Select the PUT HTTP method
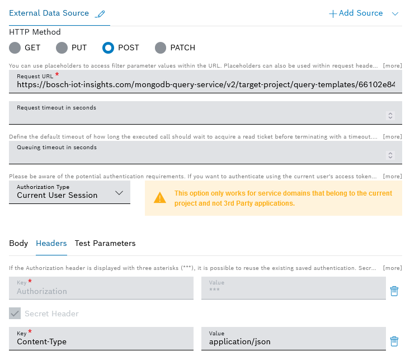 click(x=62, y=48)
